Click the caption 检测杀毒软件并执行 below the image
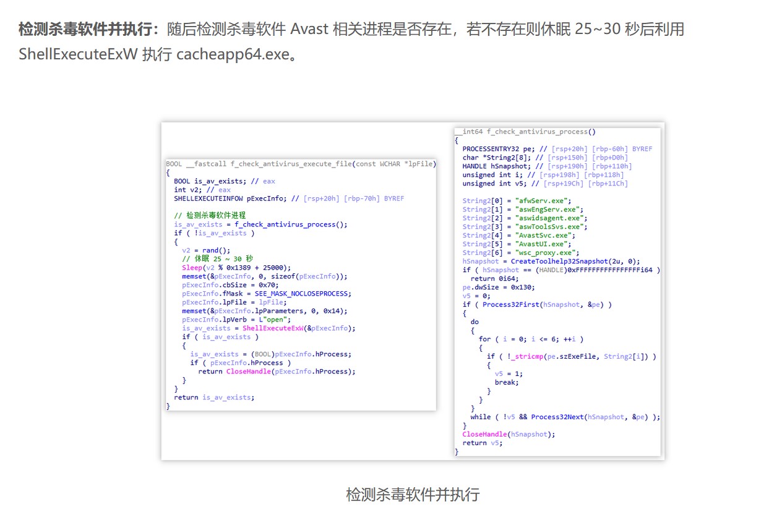The width and height of the screenshot is (782, 520). point(413,495)
